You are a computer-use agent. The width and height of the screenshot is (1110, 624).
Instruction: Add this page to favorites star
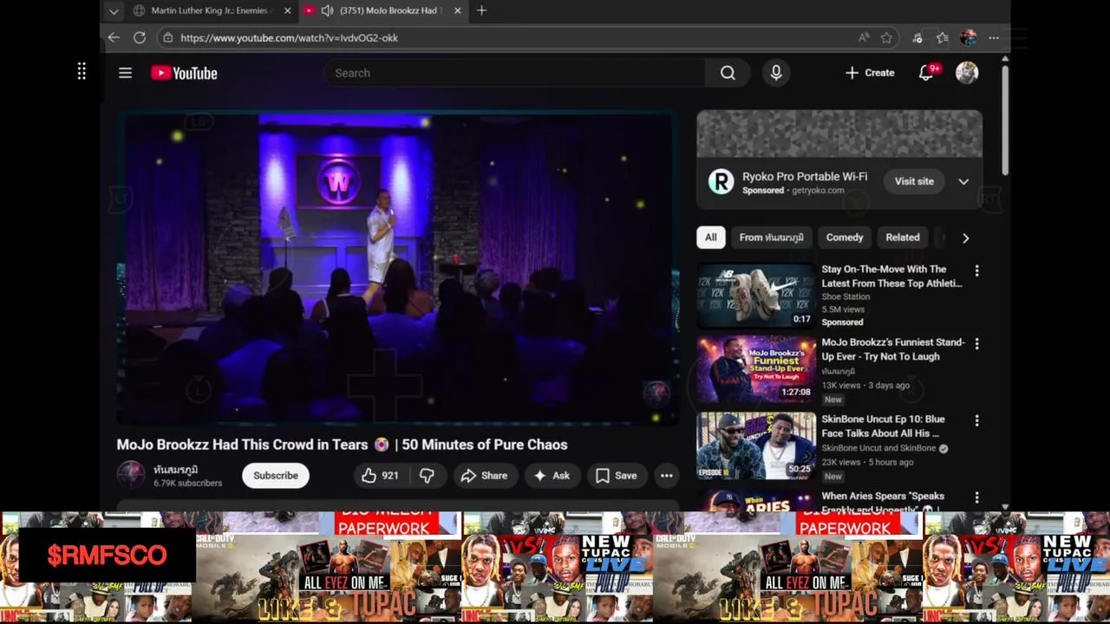[886, 37]
